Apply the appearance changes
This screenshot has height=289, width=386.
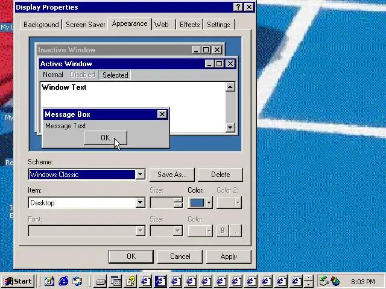point(229,256)
